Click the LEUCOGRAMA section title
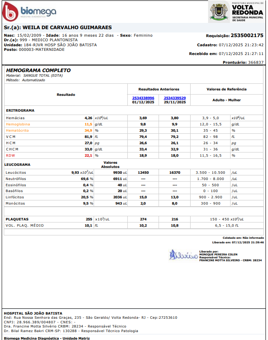The height and width of the screenshot is (340, 268). coord(17,164)
